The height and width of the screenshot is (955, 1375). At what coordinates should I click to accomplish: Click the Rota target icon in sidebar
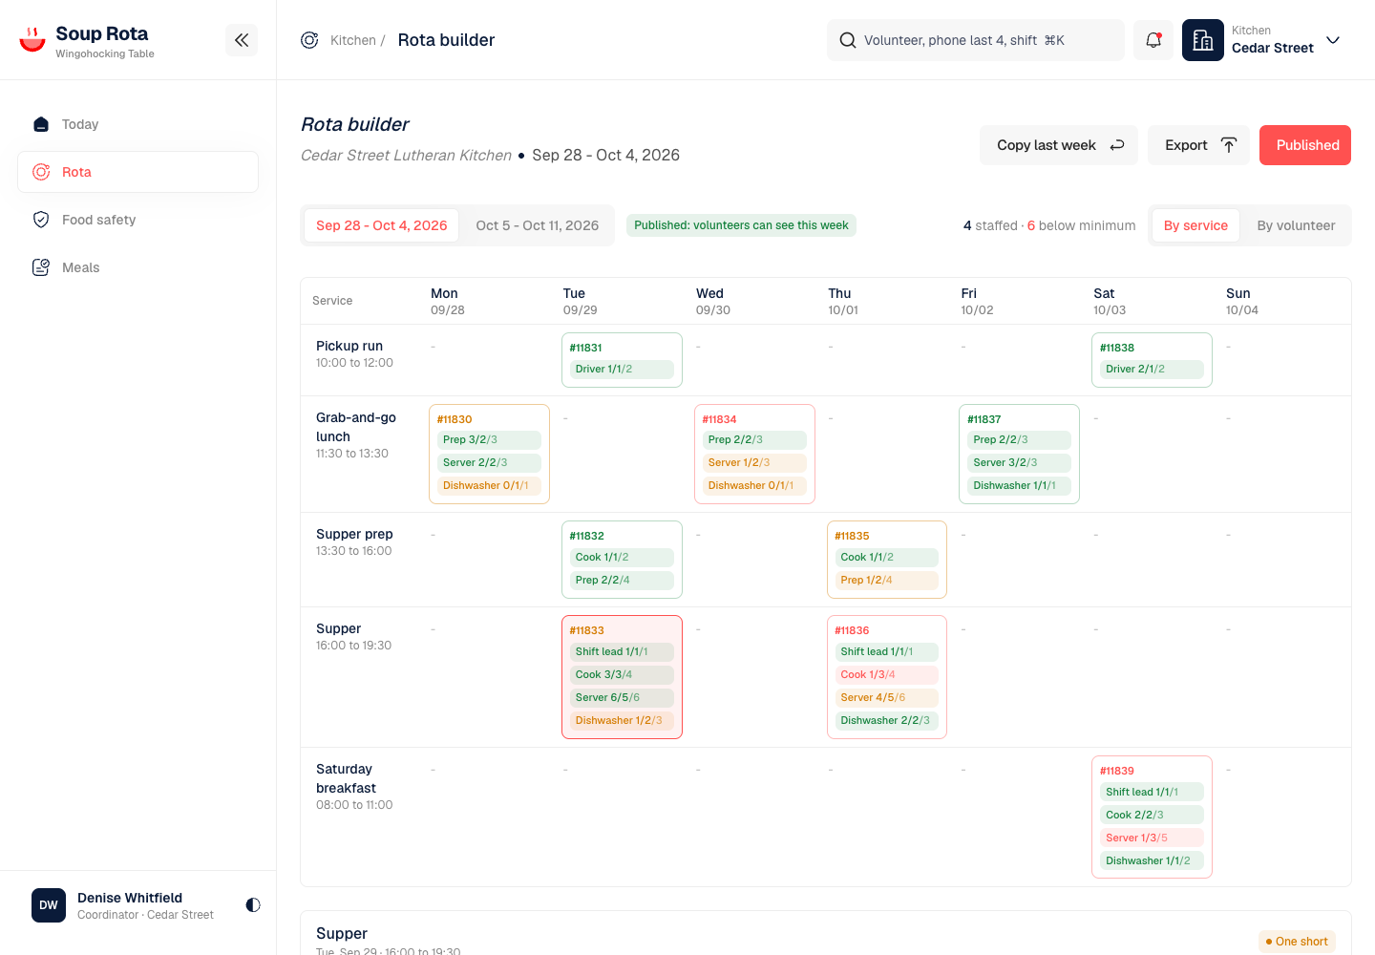coord(41,172)
